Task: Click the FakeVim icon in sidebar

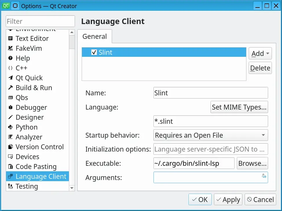Action: pyautogui.click(x=10, y=48)
